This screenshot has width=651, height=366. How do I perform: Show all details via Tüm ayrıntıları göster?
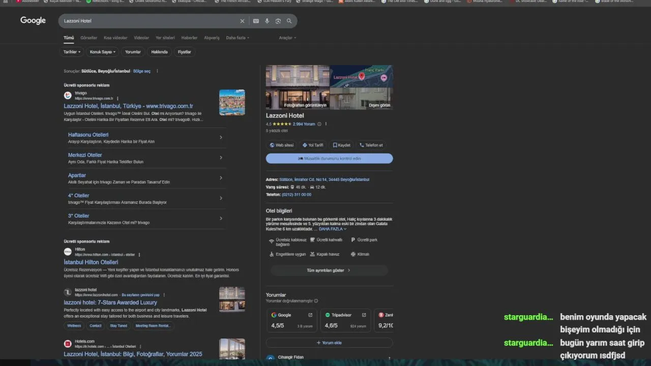[x=329, y=270]
